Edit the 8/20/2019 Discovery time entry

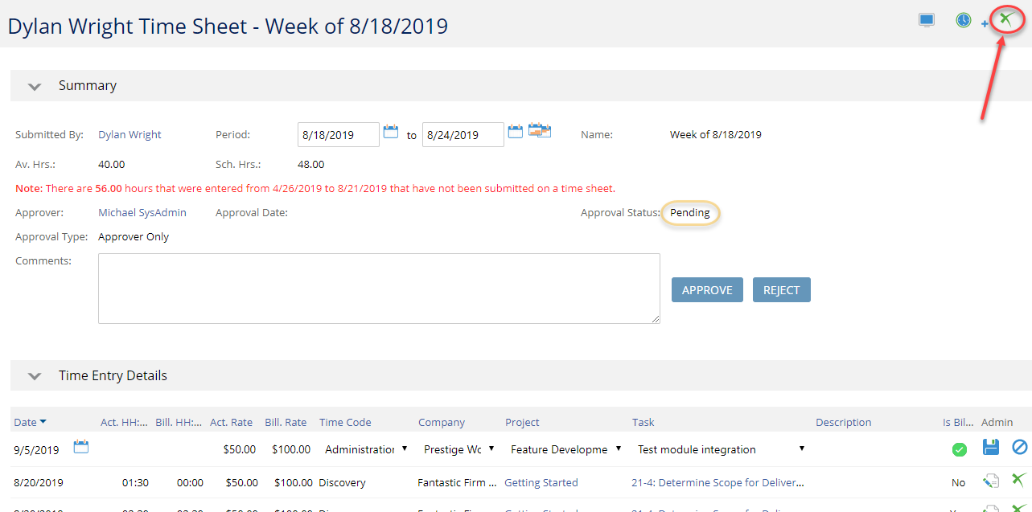(x=991, y=481)
